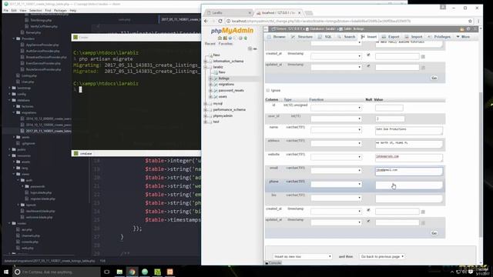Click into the phone value field
This screenshot has height=277, width=493.
click(409, 185)
